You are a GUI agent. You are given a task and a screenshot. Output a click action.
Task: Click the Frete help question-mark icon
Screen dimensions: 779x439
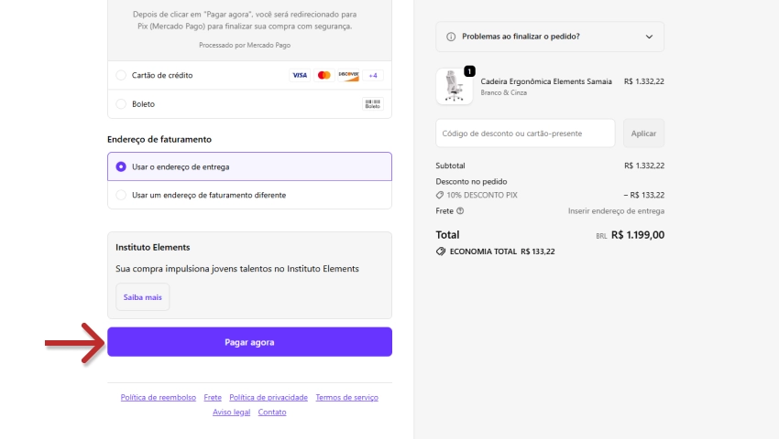460,211
